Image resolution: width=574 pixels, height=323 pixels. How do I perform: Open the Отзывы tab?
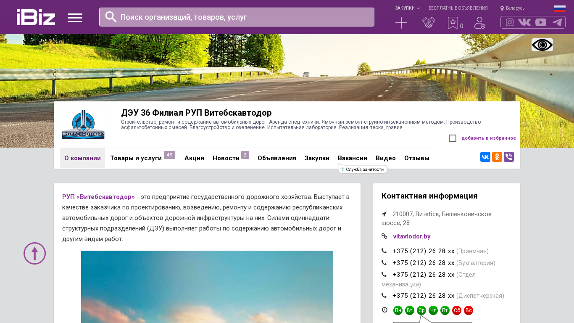pos(417,158)
